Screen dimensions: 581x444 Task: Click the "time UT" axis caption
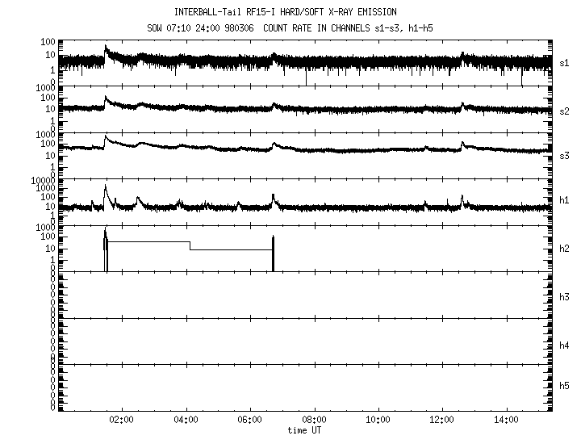click(307, 430)
